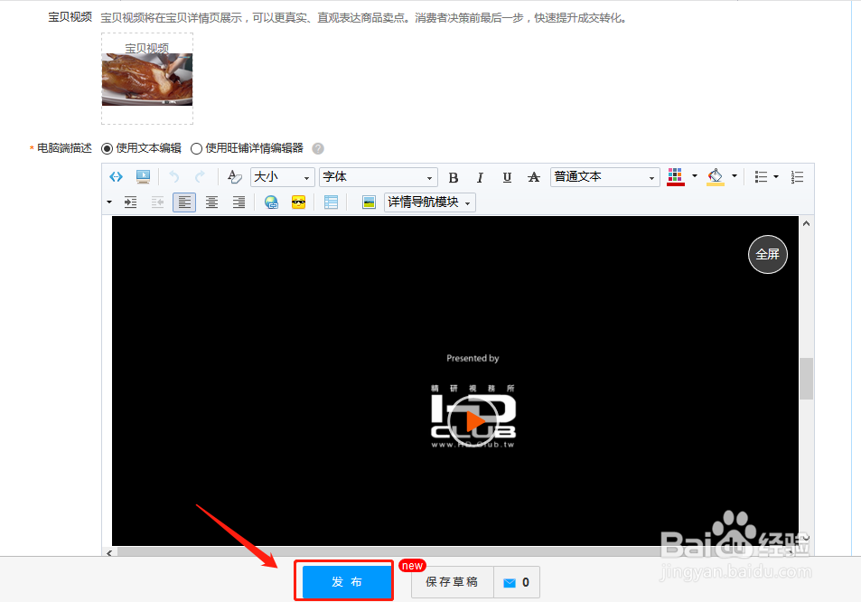Redo the last edit
Screen dimensions: 861x602
click(x=200, y=177)
